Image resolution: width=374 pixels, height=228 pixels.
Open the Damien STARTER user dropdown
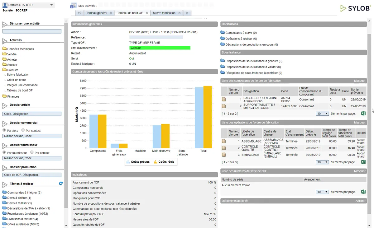[x=51, y=5]
